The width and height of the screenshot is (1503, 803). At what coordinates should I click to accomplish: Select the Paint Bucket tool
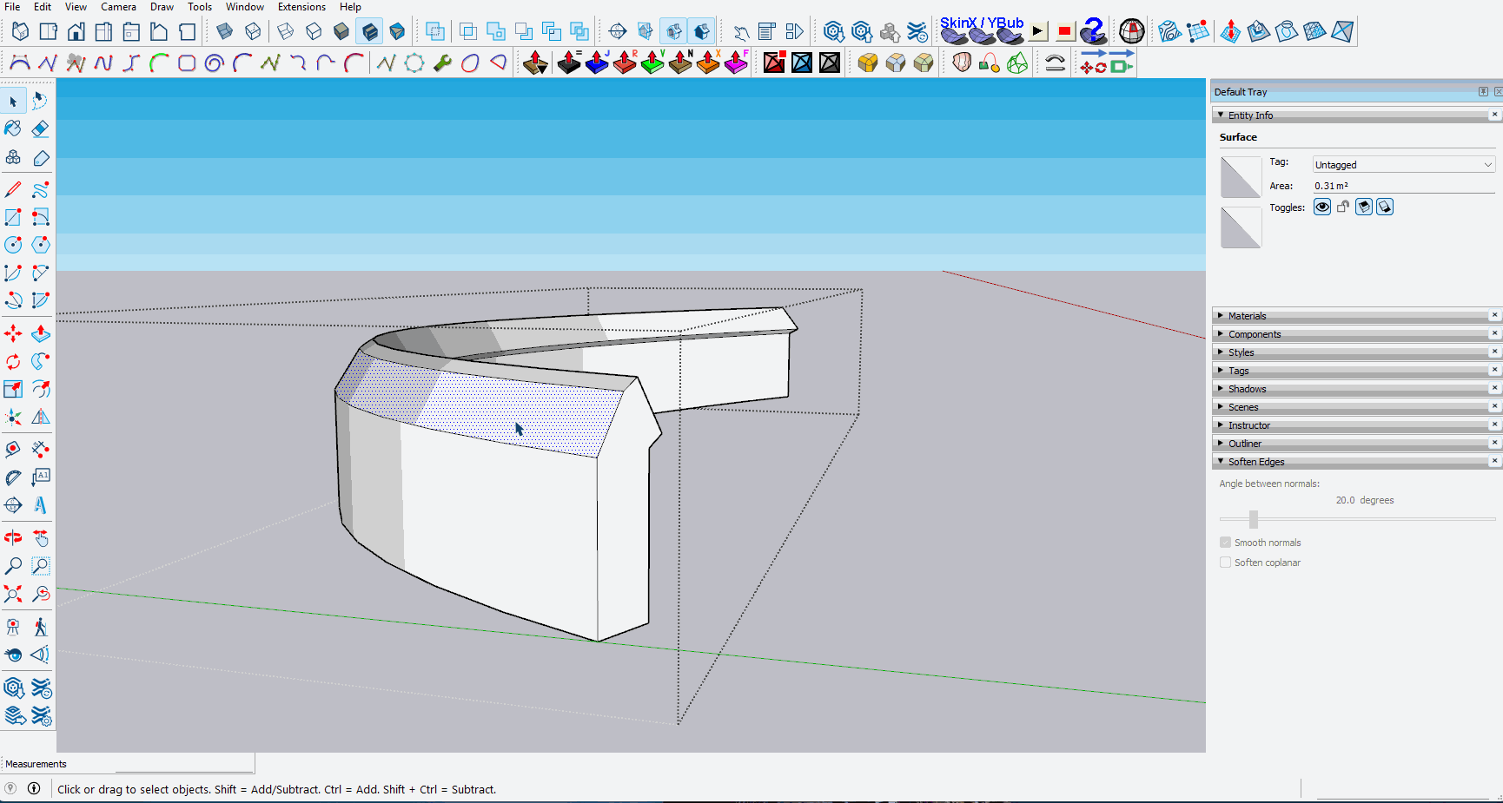(13, 128)
